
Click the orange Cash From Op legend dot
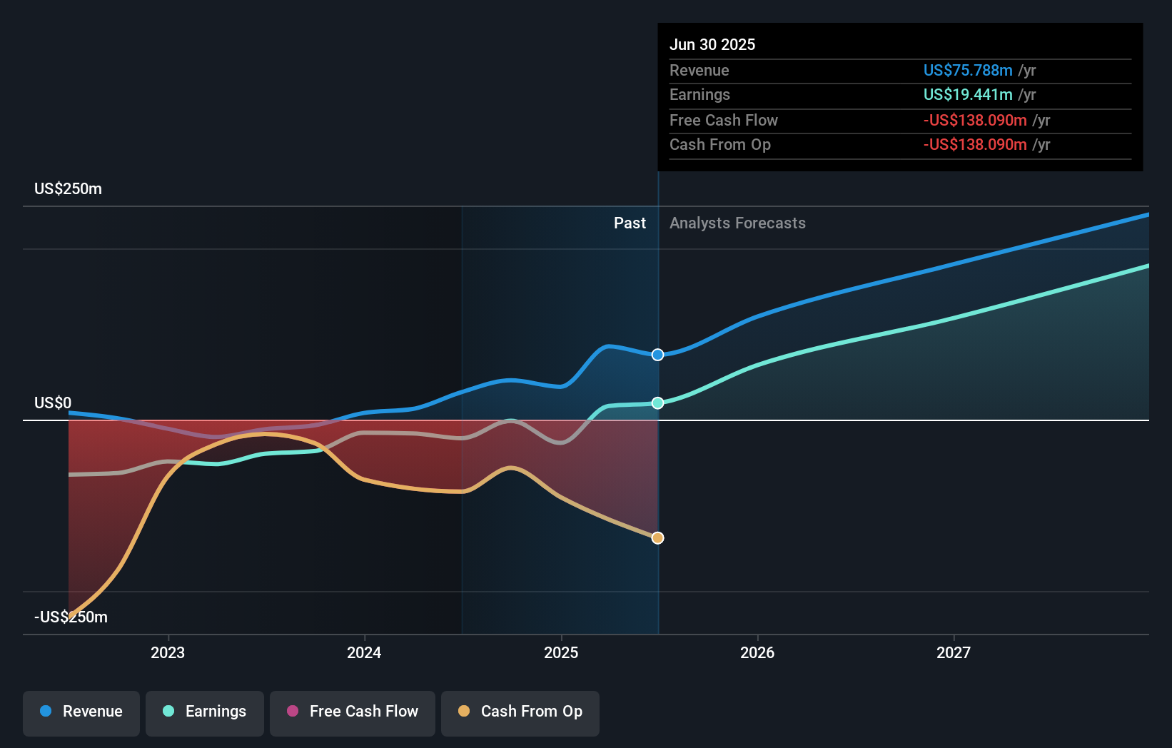(463, 711)
